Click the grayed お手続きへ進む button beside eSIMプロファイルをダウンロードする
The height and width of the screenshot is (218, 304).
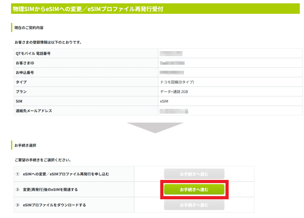click(x=194, y=205)
